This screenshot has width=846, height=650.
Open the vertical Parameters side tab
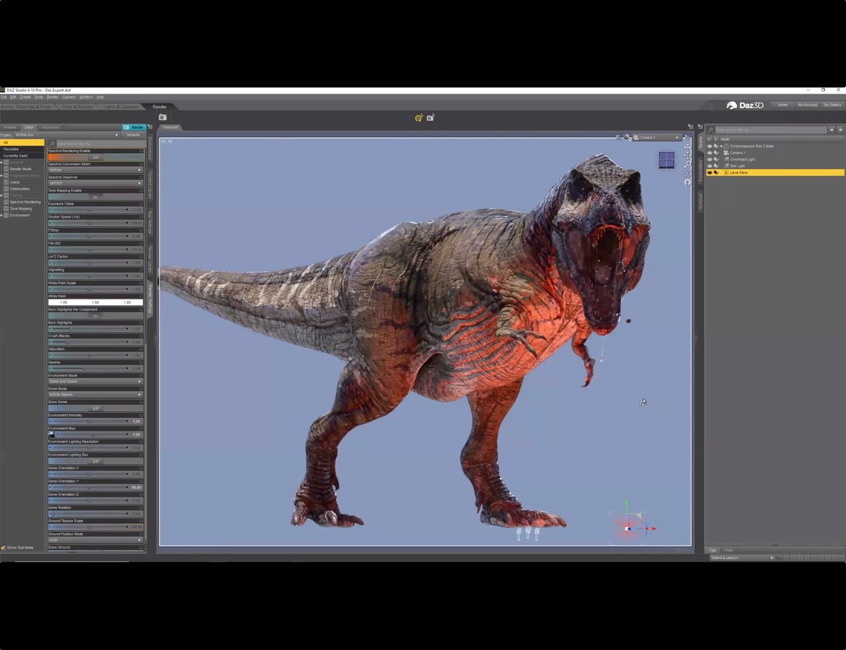click(x=701, y=170)
